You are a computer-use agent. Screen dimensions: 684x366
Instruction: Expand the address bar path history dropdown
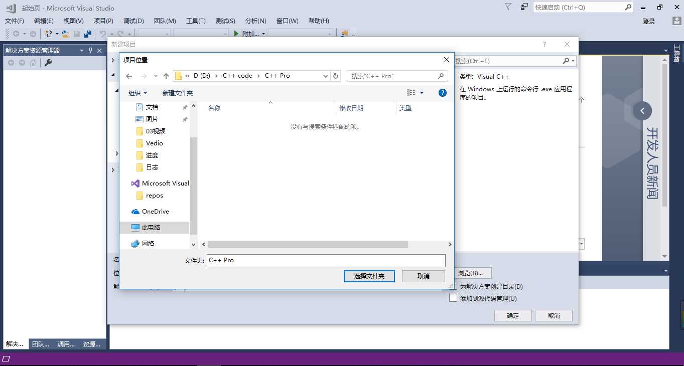click(x=325, y=76)
